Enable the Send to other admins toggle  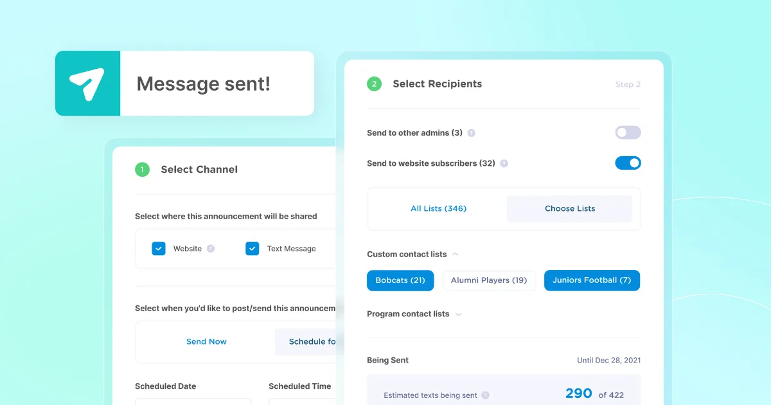628,132
